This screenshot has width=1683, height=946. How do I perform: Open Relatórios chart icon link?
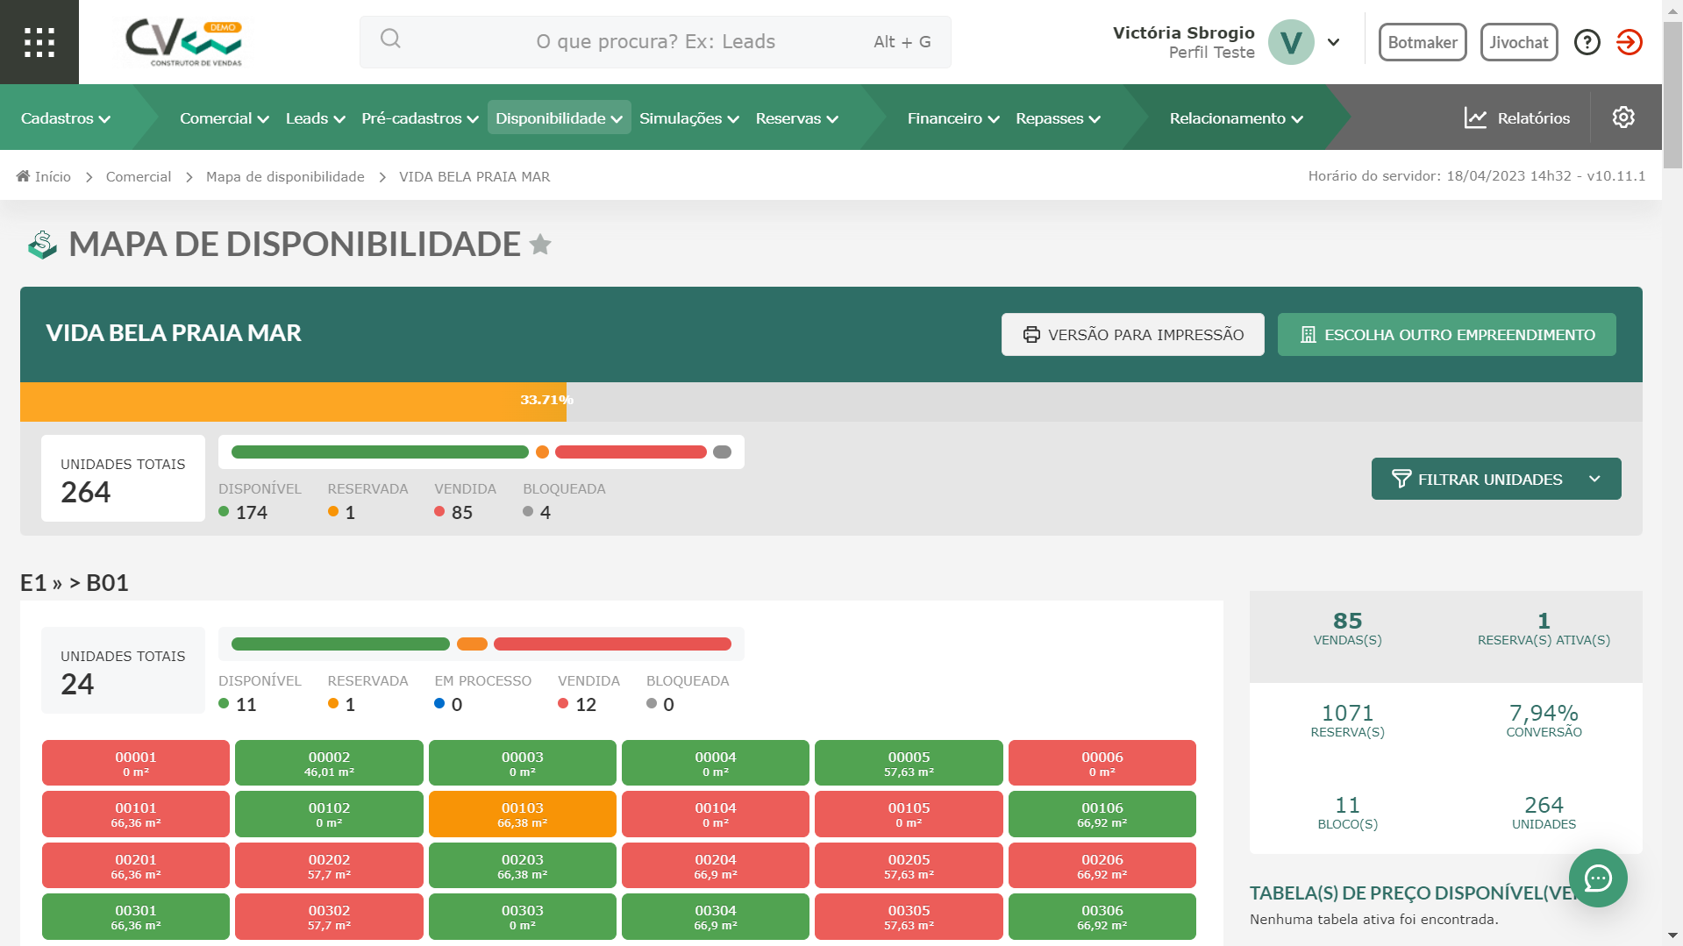coord(1517,118)
